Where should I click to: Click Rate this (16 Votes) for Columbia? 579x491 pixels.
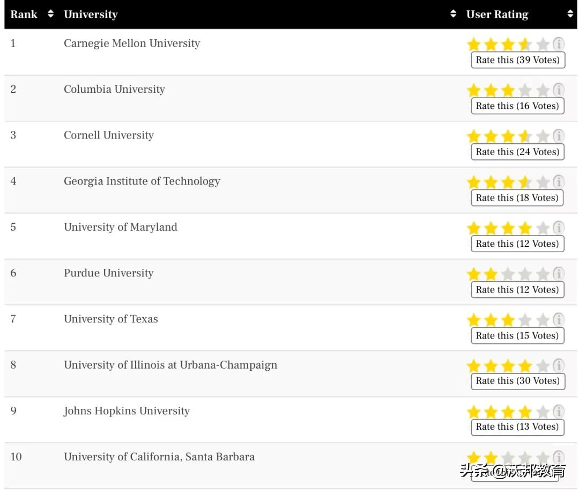pos(517,106)
